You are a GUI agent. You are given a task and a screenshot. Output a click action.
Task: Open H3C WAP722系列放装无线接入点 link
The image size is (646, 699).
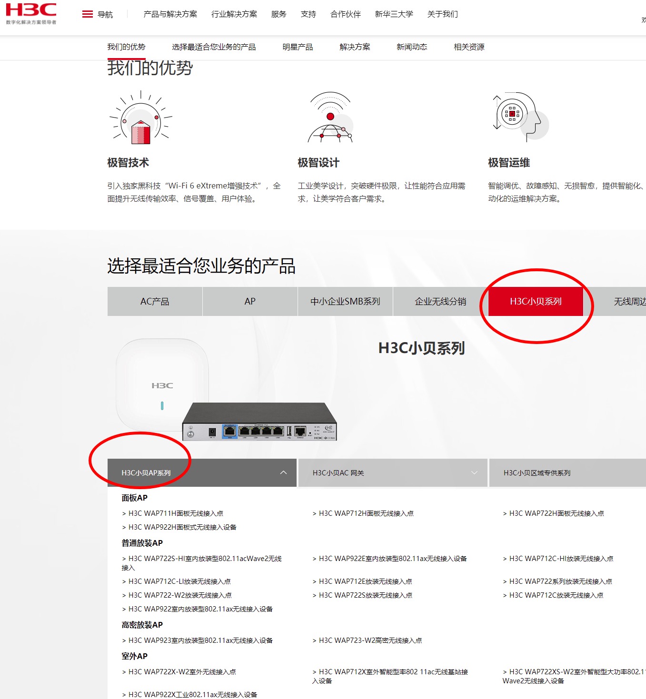click(x=557, y=581)
